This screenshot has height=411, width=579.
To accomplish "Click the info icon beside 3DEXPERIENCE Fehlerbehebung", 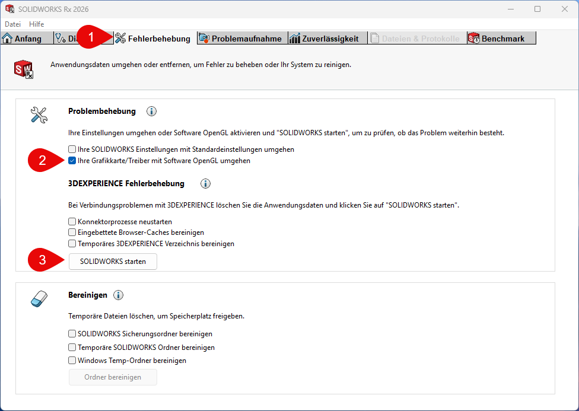I will (x=206, y=184).
